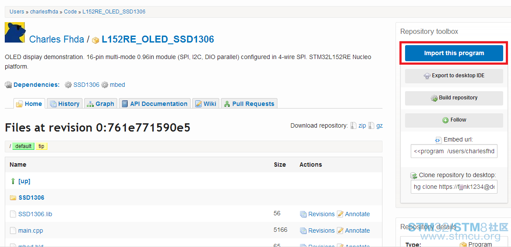Screen dimensions: 511x247
Task: Open the Users breadcrumb link
Action: point(16,12)
